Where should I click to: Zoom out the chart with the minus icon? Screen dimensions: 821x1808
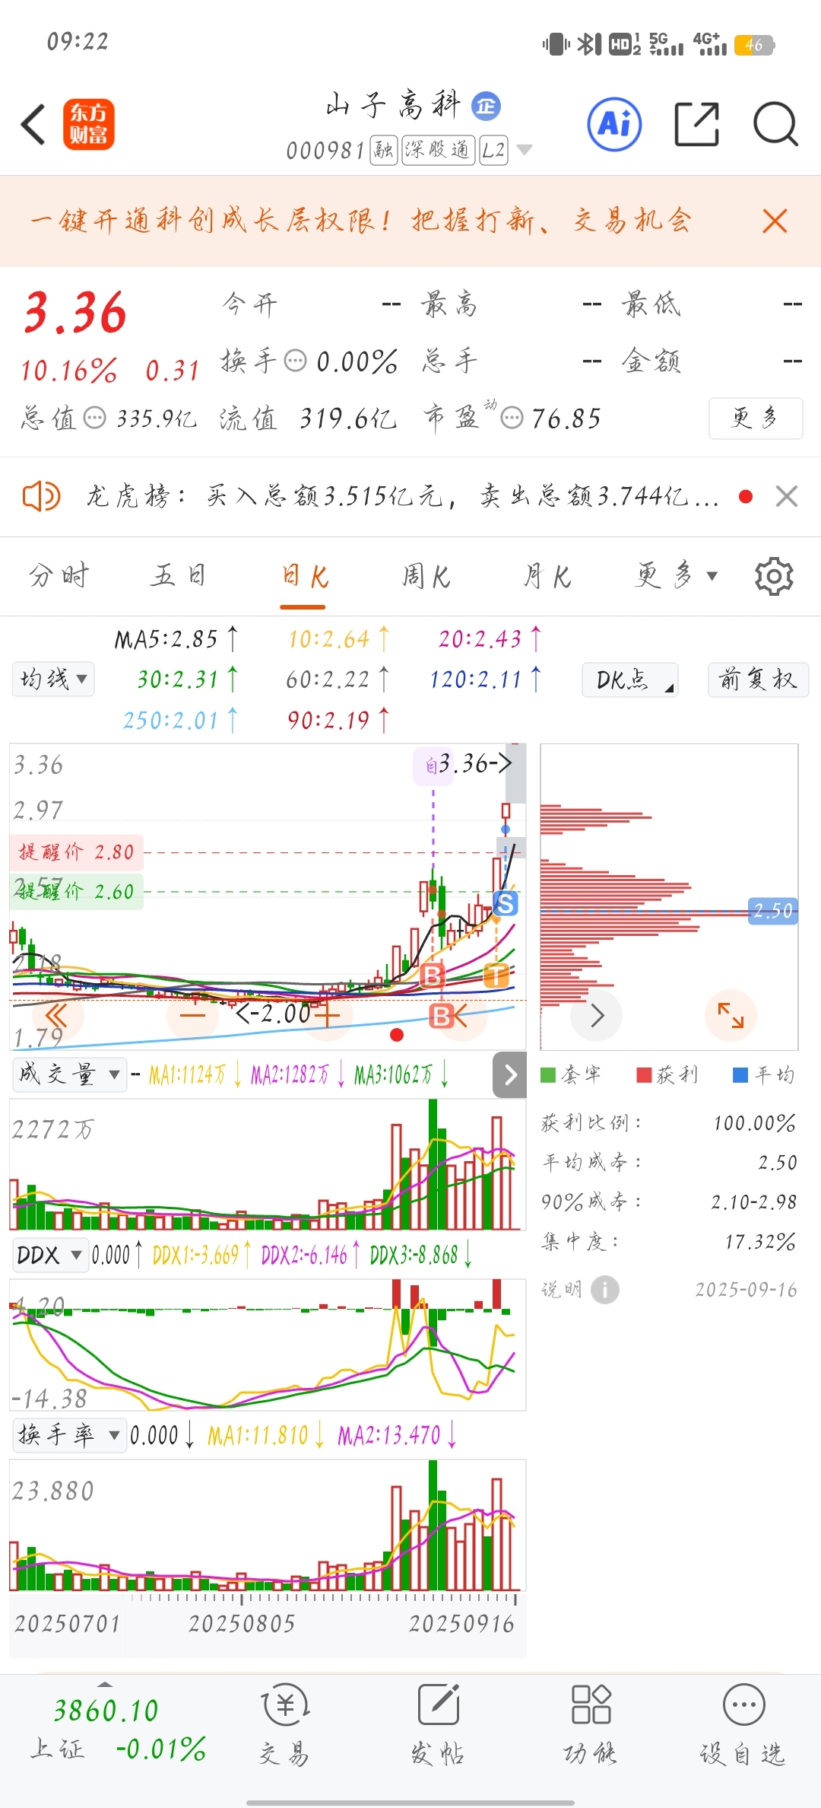[192, 1015]
